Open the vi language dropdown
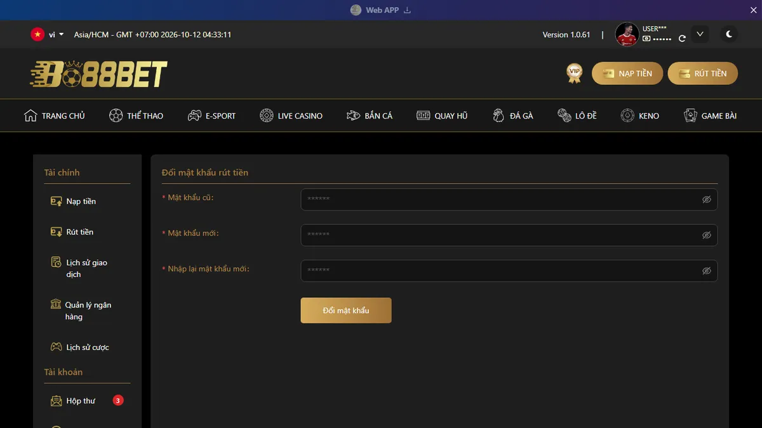 48,35
